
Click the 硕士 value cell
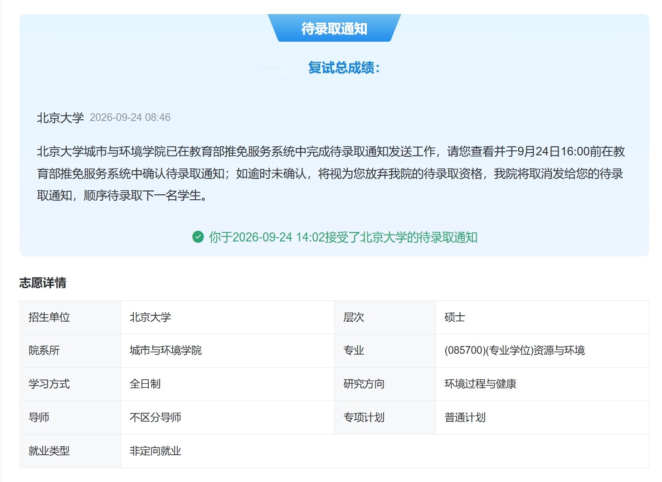pos(542,318)
